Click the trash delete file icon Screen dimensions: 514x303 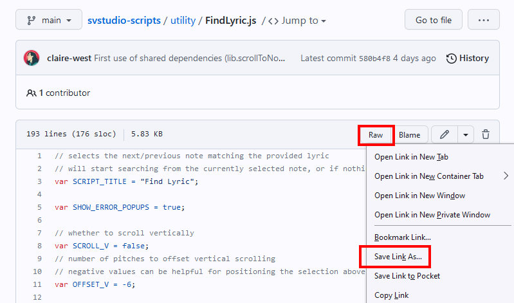(x=486, y=134)
